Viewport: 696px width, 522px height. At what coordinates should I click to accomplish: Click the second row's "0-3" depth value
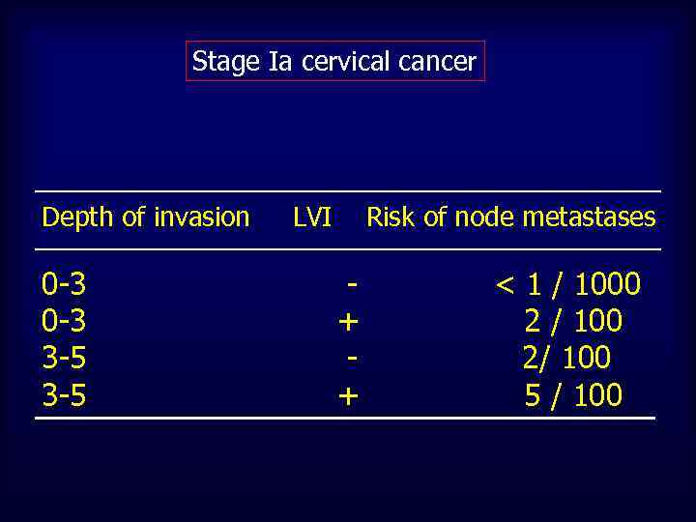point(64,321)
